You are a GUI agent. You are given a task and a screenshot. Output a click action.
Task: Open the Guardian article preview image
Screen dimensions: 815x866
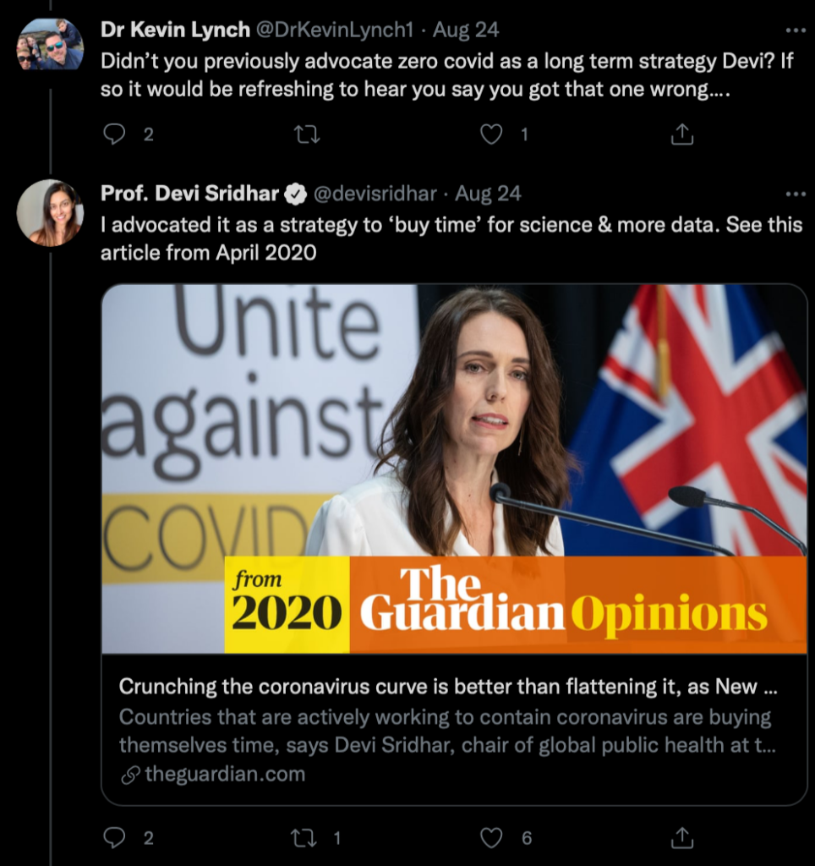[x=455, y=469]
